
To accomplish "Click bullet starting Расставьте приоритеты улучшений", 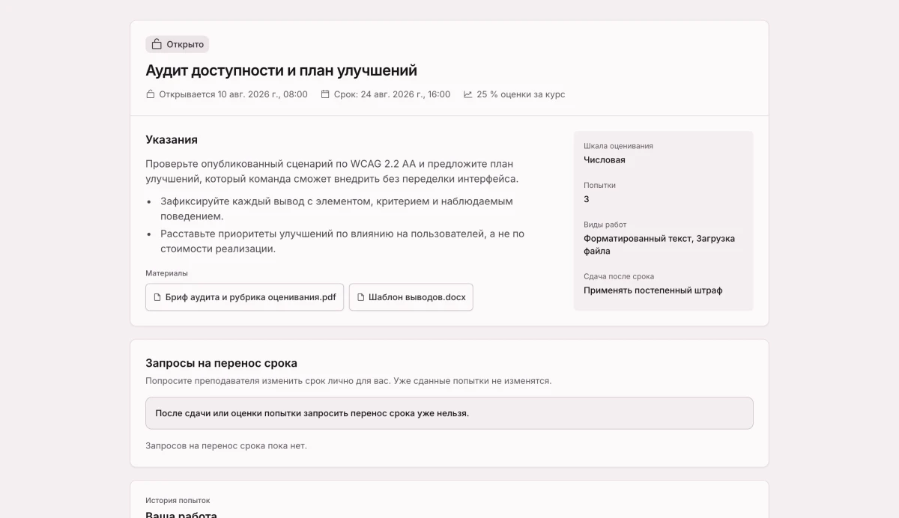I will point(342,241).
